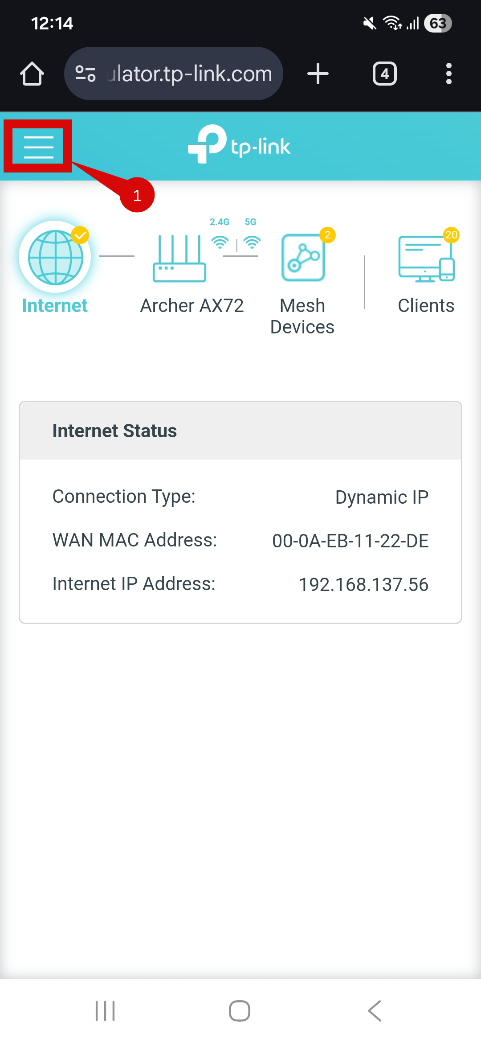Tap the Internet label
The image size is (481, 1043).
click(x=55, y=306)
